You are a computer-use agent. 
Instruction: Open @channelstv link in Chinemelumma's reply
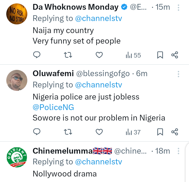99,162
